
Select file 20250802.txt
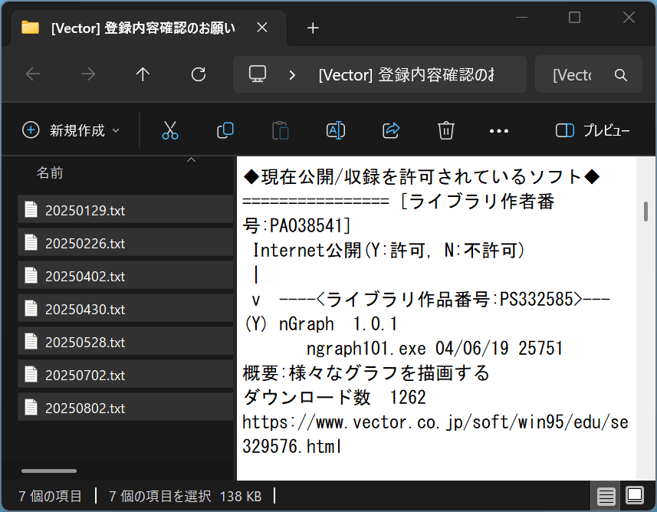coord(125,408)
